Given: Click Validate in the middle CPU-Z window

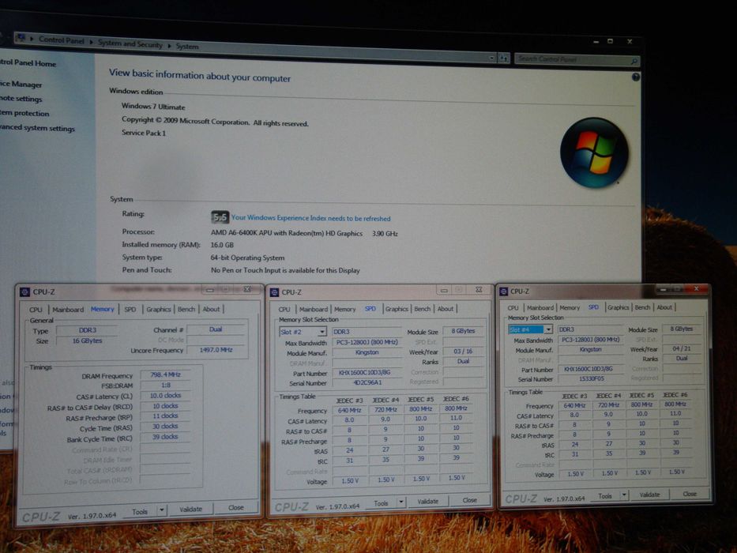Looking at the screenshot, I should click(x=427, y=502).
